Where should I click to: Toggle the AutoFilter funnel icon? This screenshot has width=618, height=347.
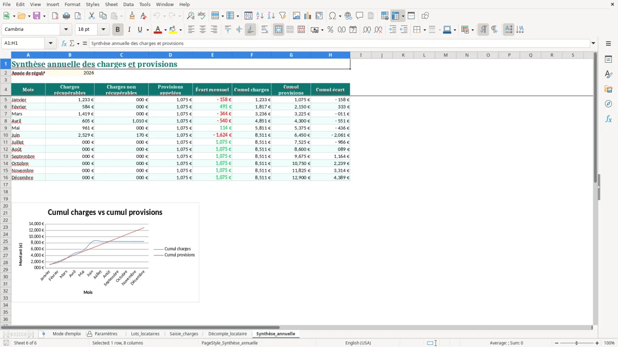click(x=283, y=16)
